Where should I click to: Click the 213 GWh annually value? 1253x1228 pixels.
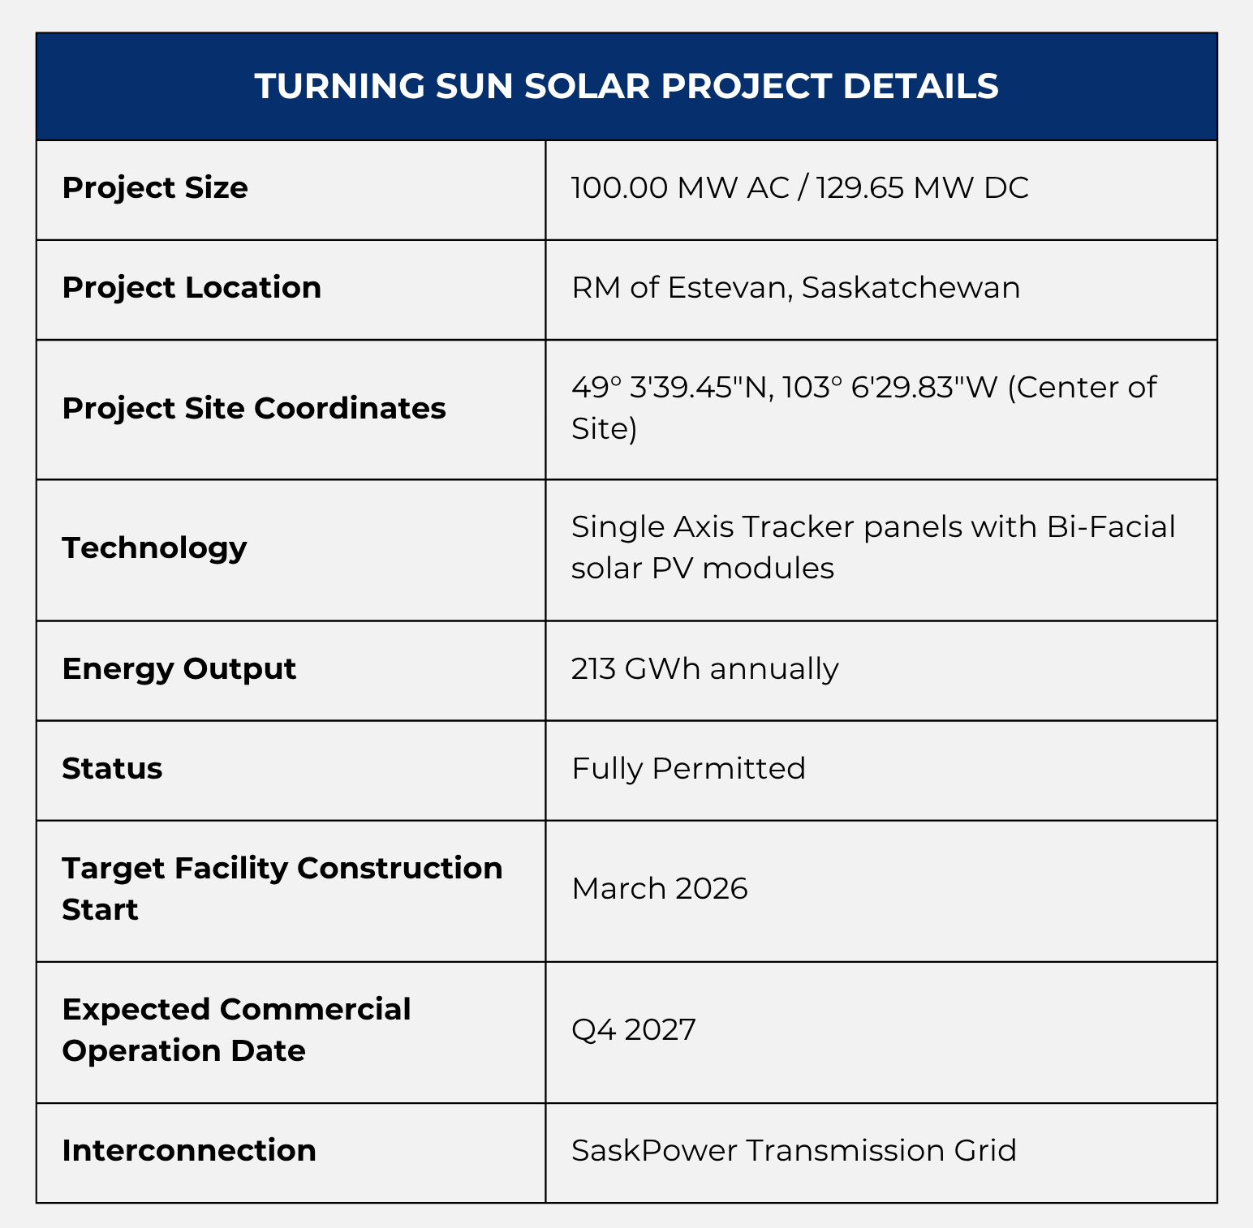pos(704,669)
